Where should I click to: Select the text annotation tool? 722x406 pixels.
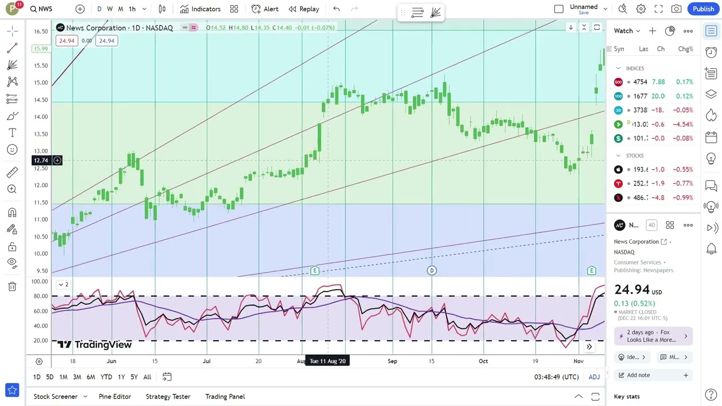12,133
